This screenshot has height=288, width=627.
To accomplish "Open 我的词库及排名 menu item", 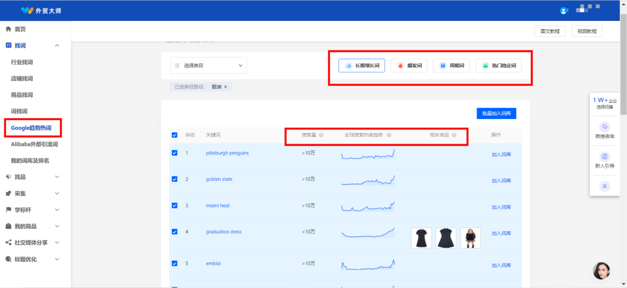I will (30, 161).
